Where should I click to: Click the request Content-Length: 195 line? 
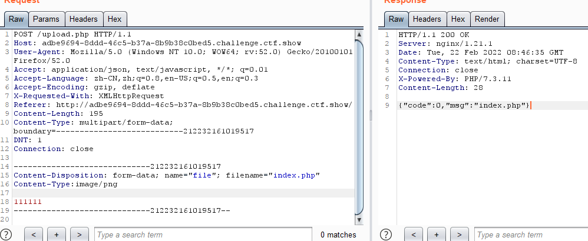coord(58,114)
